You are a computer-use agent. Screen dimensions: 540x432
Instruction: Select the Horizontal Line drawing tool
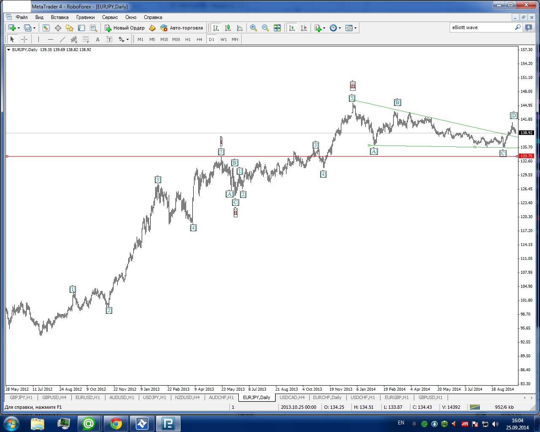pyautogui.click(x=50, y=39)
